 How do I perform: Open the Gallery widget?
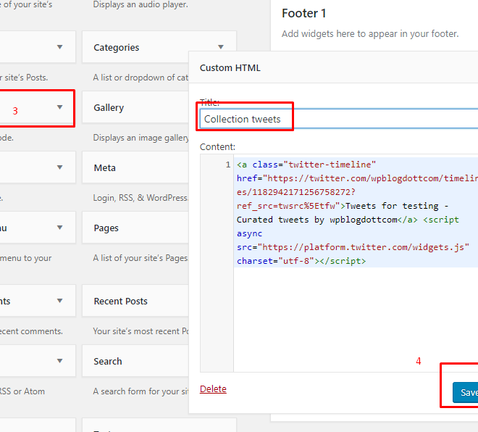(x=135, y=107)
